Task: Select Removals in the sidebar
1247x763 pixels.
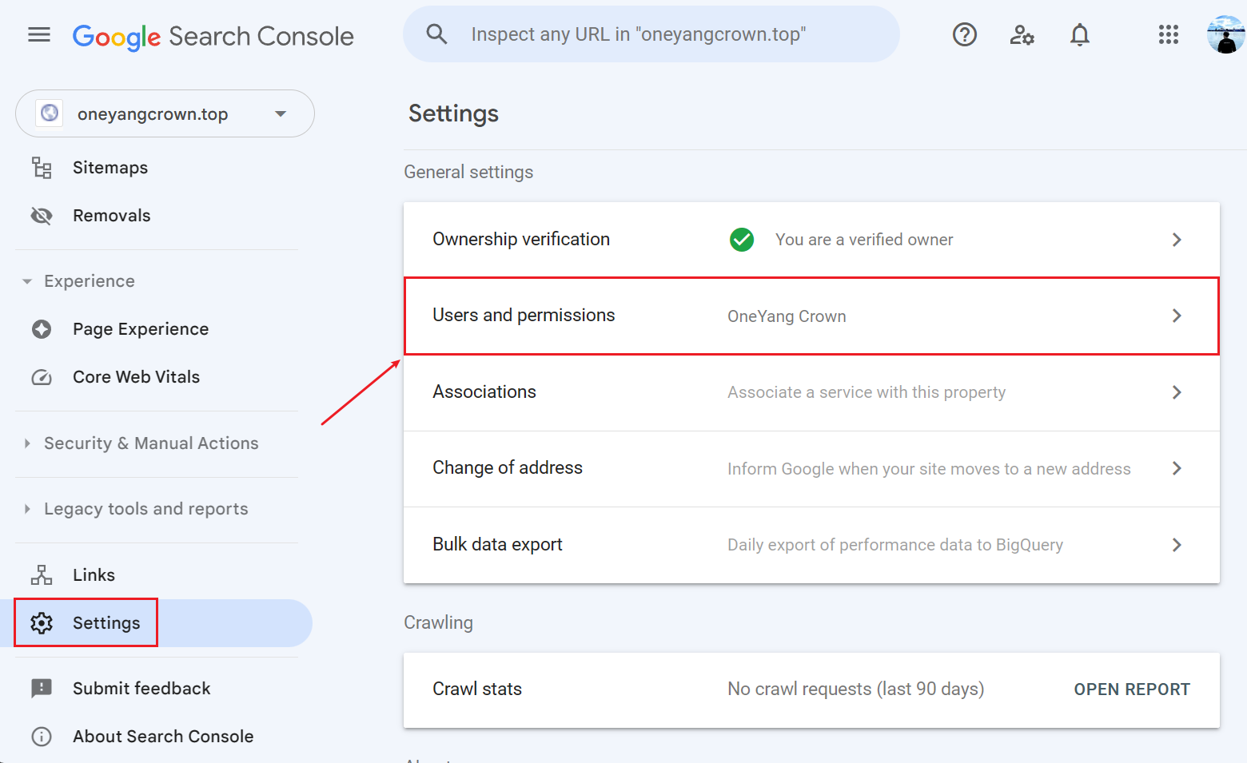Action: click(111, 216)
